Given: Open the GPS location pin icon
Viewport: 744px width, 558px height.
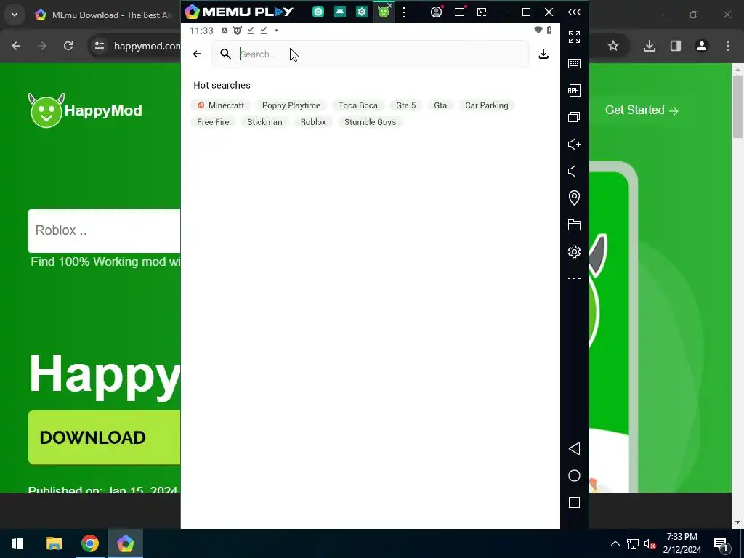Looking at the screenshot, I should pos(574,198).
